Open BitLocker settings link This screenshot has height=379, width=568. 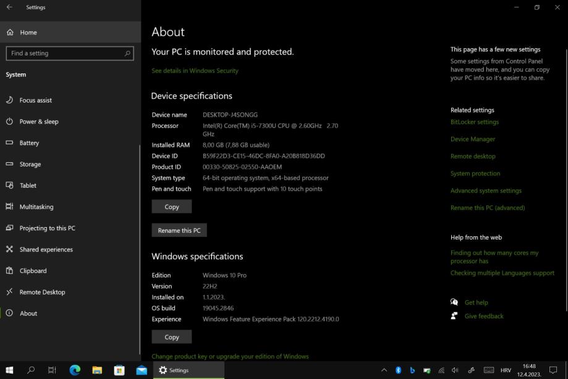point(474,122)
